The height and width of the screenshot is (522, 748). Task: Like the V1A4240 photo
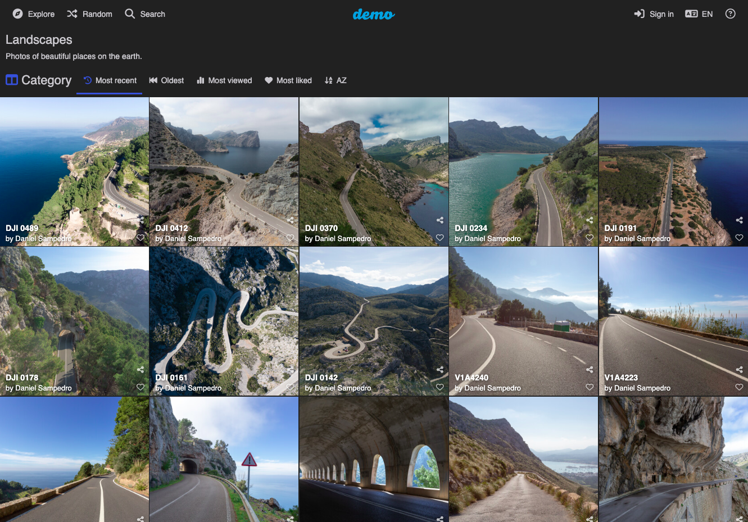pos(590,387)
